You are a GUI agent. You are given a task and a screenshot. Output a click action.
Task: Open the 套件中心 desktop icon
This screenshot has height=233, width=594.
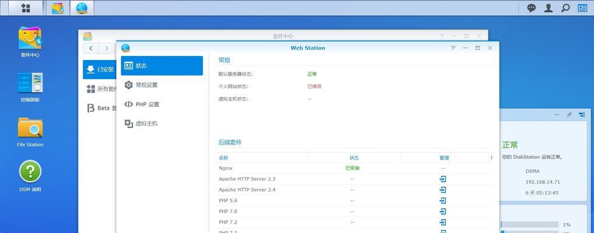(30, 41)
